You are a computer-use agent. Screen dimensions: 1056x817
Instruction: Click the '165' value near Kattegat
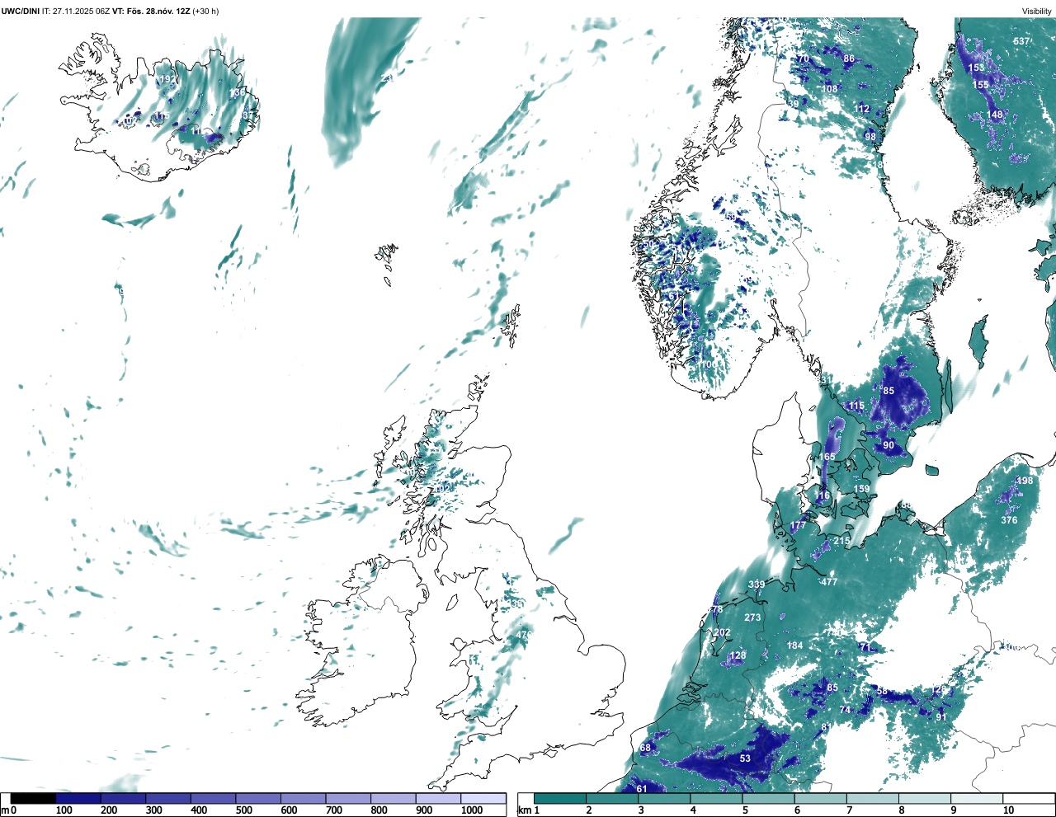(827, 457)
